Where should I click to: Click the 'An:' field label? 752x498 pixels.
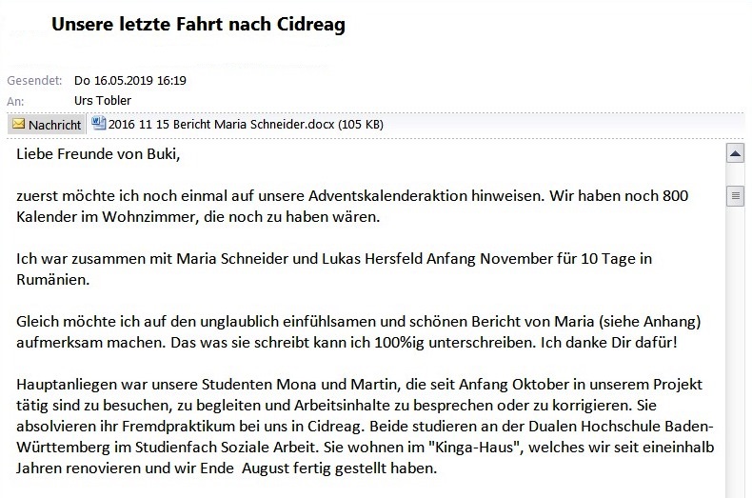(x=16, y=99)
